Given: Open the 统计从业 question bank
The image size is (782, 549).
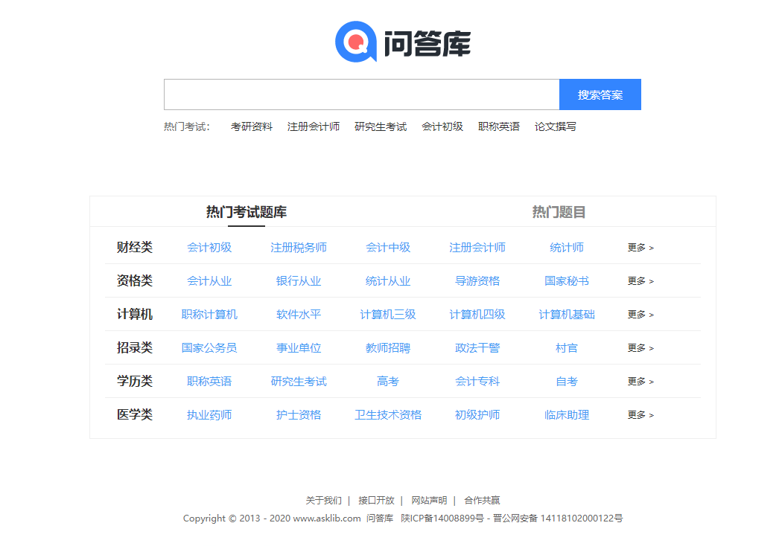Looking at the screenshot, I should coord(388,281).
